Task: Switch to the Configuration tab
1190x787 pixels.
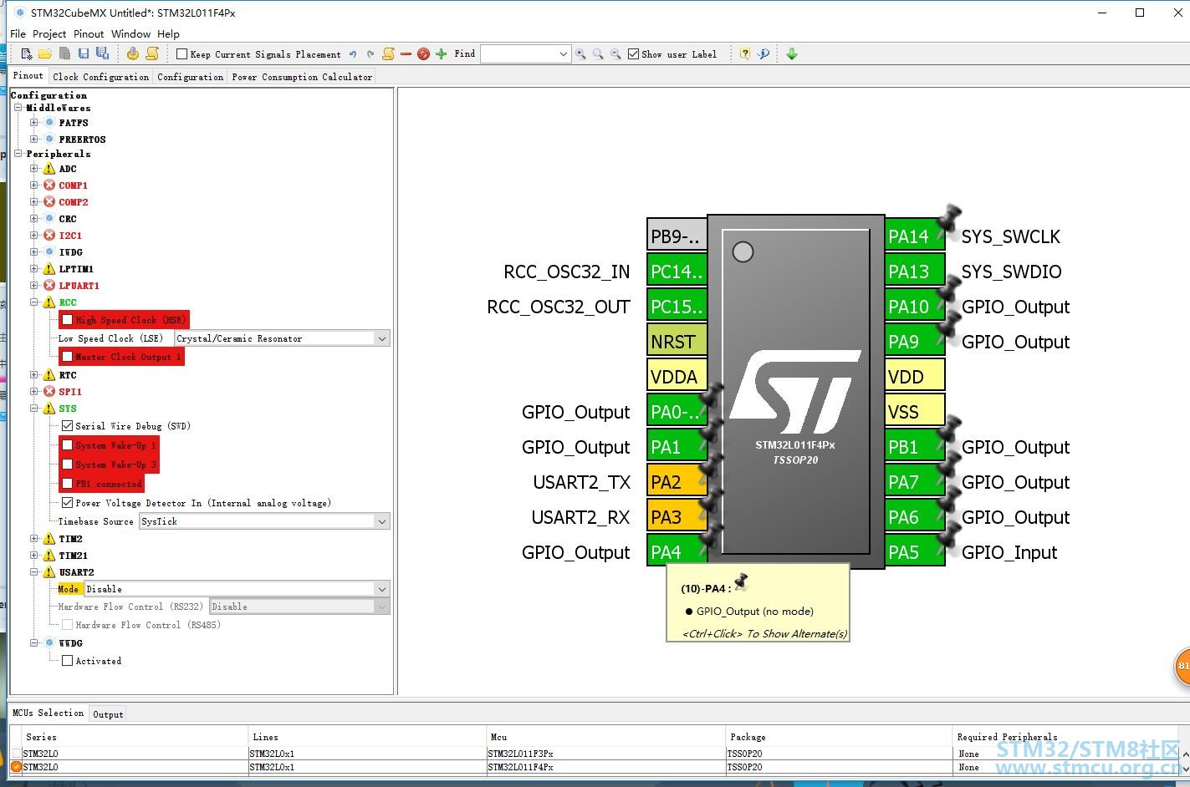Action: [x=190, y=77]
